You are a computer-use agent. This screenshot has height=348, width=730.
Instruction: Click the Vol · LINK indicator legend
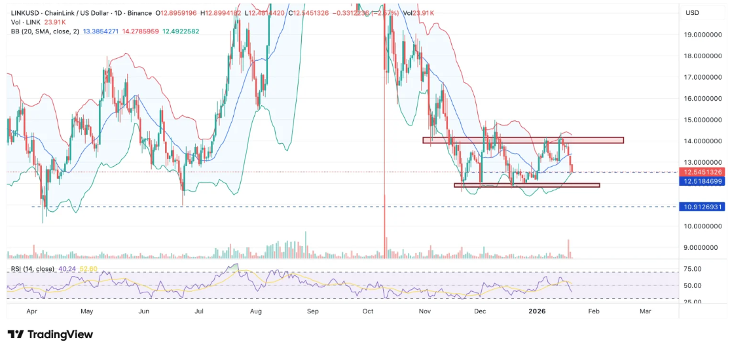point(25,22)
